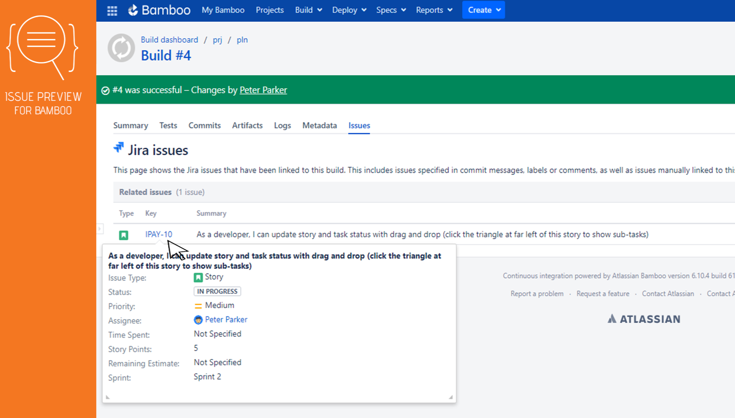Open the pln breadcrumb link
The width and height of the screenshot is (735, 418).
(x=242, y=40)
